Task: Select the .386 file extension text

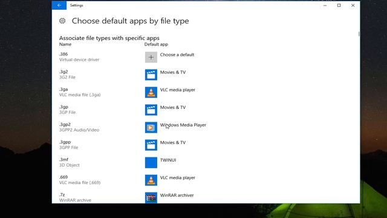Action: click(63, 54)
